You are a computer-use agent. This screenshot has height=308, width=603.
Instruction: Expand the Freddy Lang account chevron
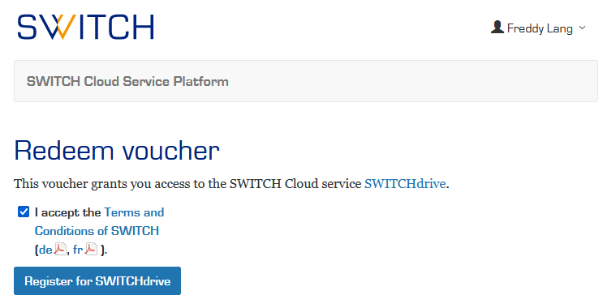click(582, 28)
